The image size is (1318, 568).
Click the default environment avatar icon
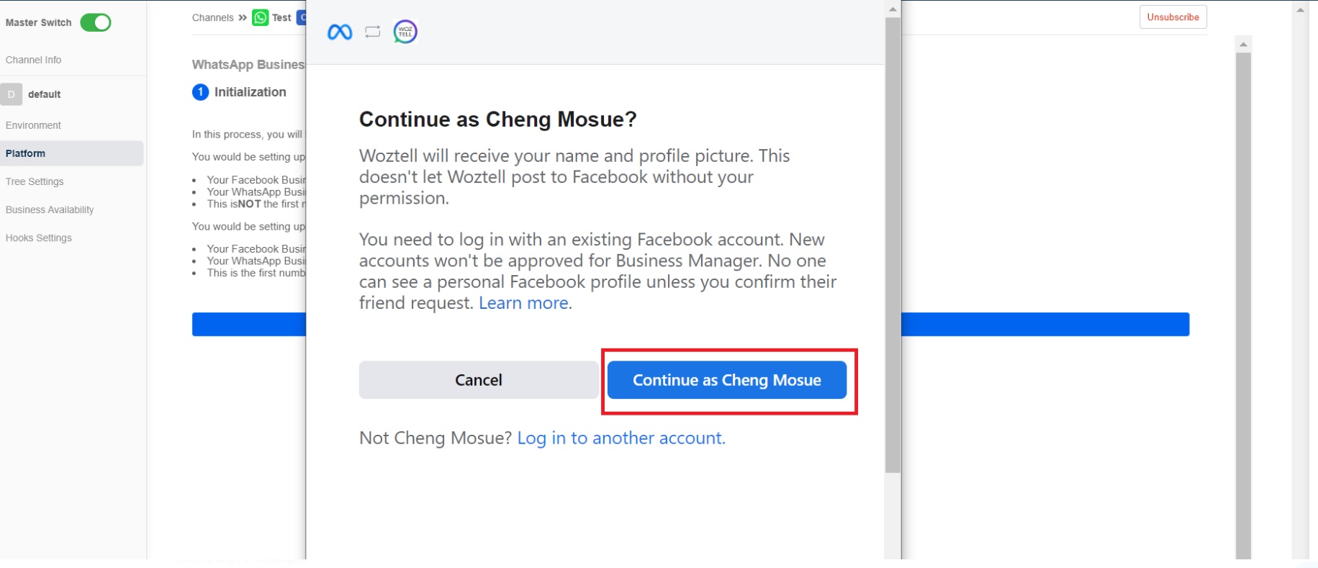[x=12, y=94]
